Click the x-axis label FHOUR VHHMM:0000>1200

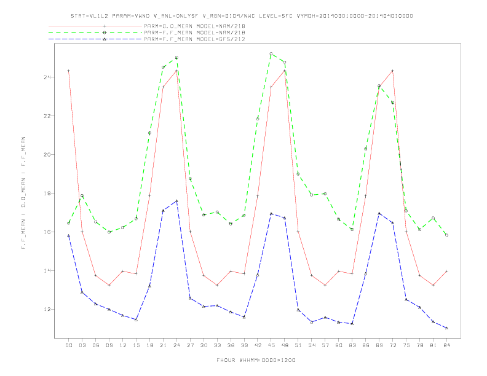click(256, 360)
